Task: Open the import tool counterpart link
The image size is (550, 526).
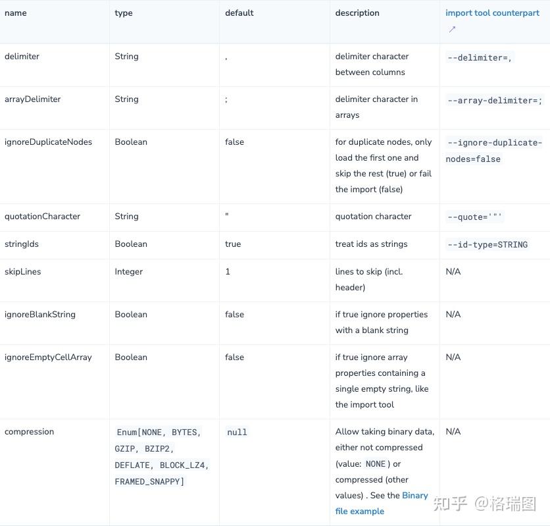Action: (x=492, y=13)
